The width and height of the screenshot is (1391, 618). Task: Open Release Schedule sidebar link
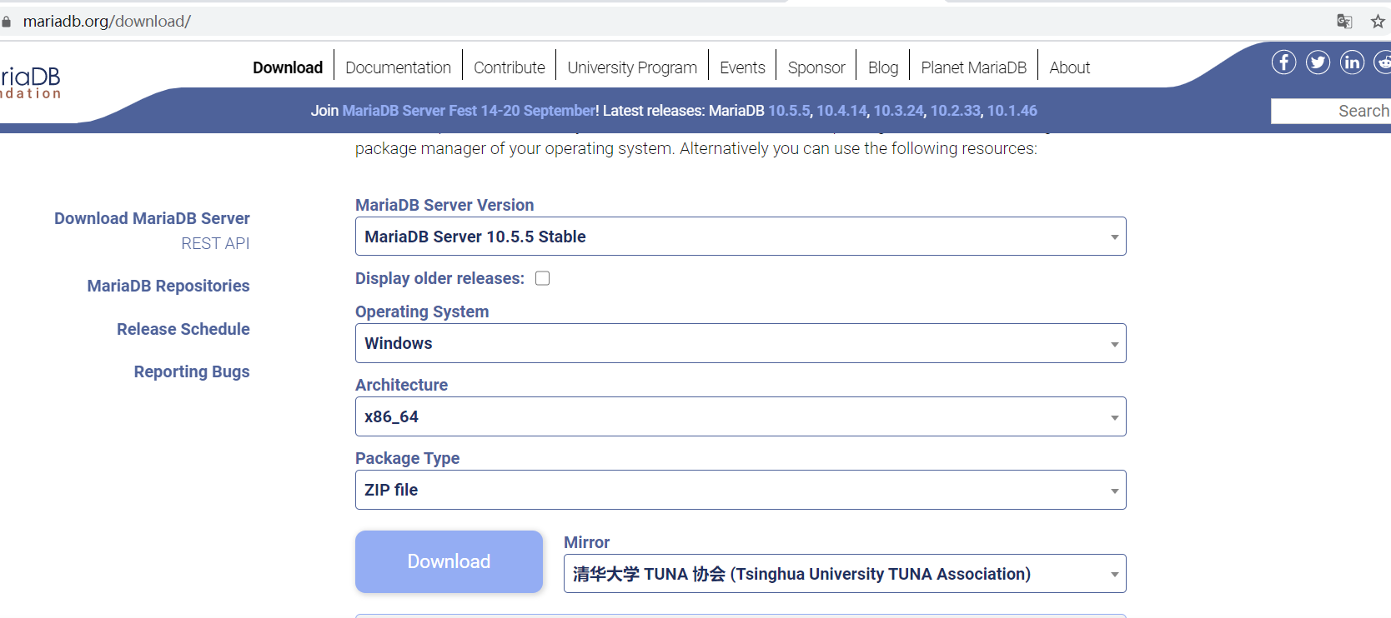point(183,329)
